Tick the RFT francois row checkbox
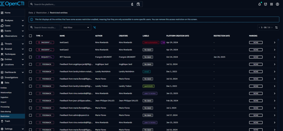Viewport: 283px width, 131px height. (x=30, y=57)
